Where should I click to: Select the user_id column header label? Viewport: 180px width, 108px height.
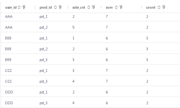coord(11,8)
